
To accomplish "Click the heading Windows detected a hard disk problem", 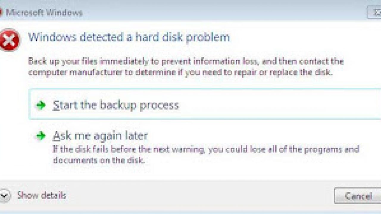I will click(129, 37).
